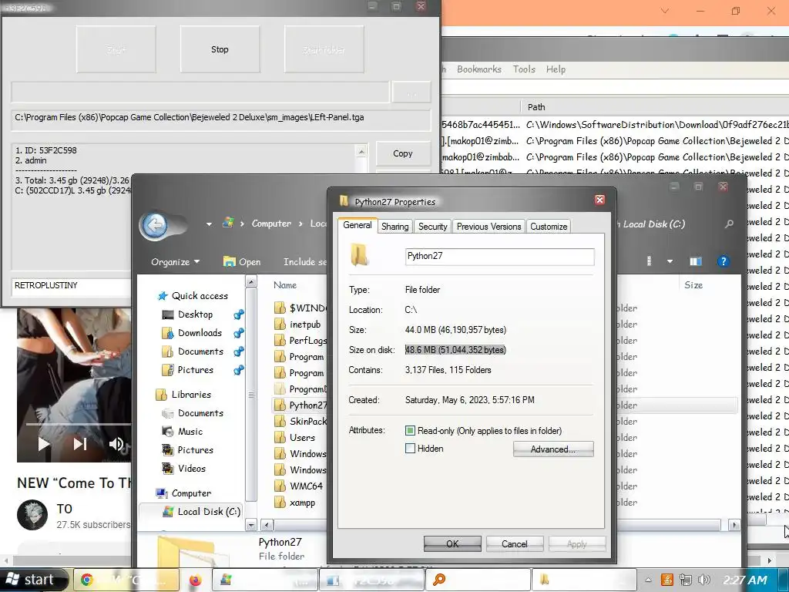Click the Path column header
Screen dimensions: 789x592
[536, 106]
